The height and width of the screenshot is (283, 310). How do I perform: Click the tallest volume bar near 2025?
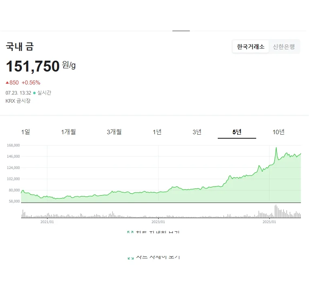pos(276,211)
